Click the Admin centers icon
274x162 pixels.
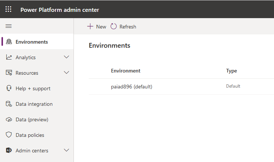pos(9,151)
